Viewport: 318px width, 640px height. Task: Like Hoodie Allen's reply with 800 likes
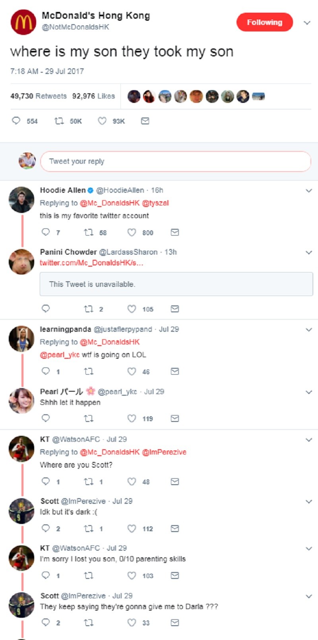point(132,232)
